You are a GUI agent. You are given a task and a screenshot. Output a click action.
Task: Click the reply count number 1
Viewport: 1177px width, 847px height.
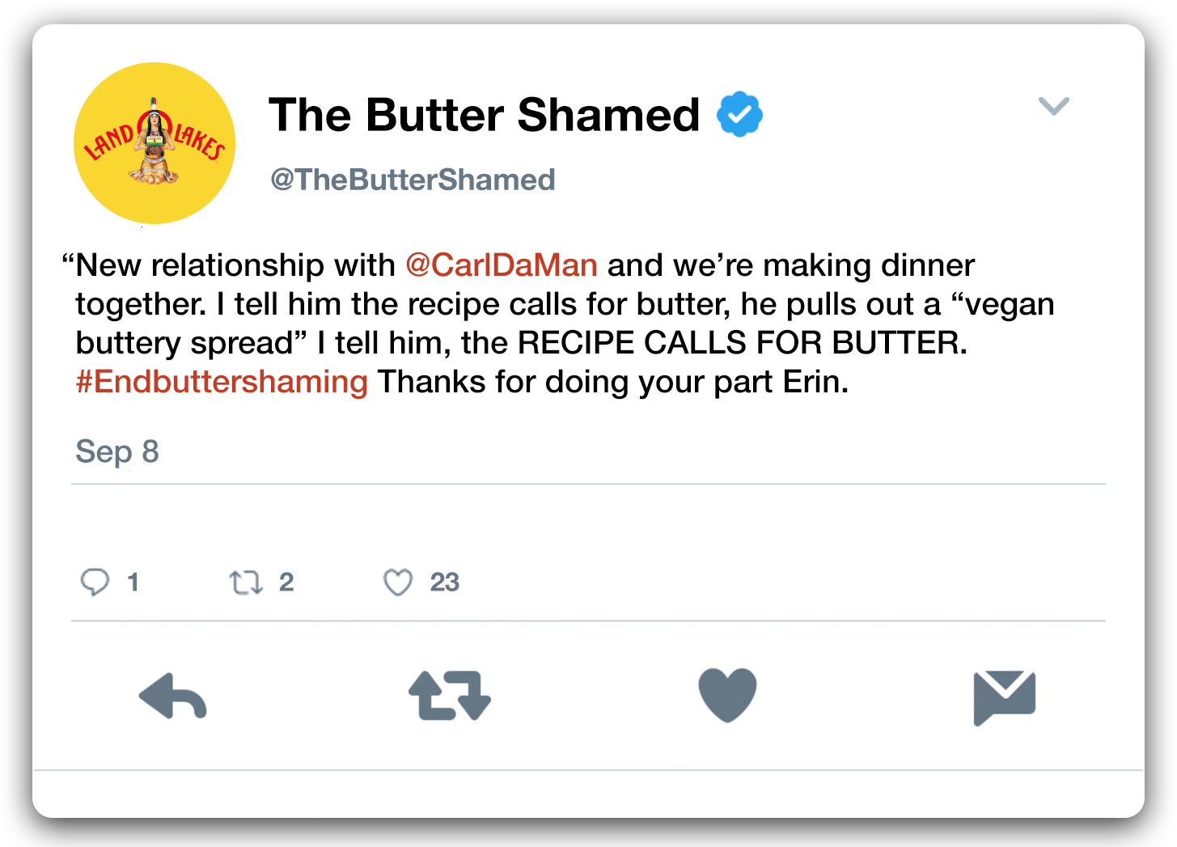[133, 582]
